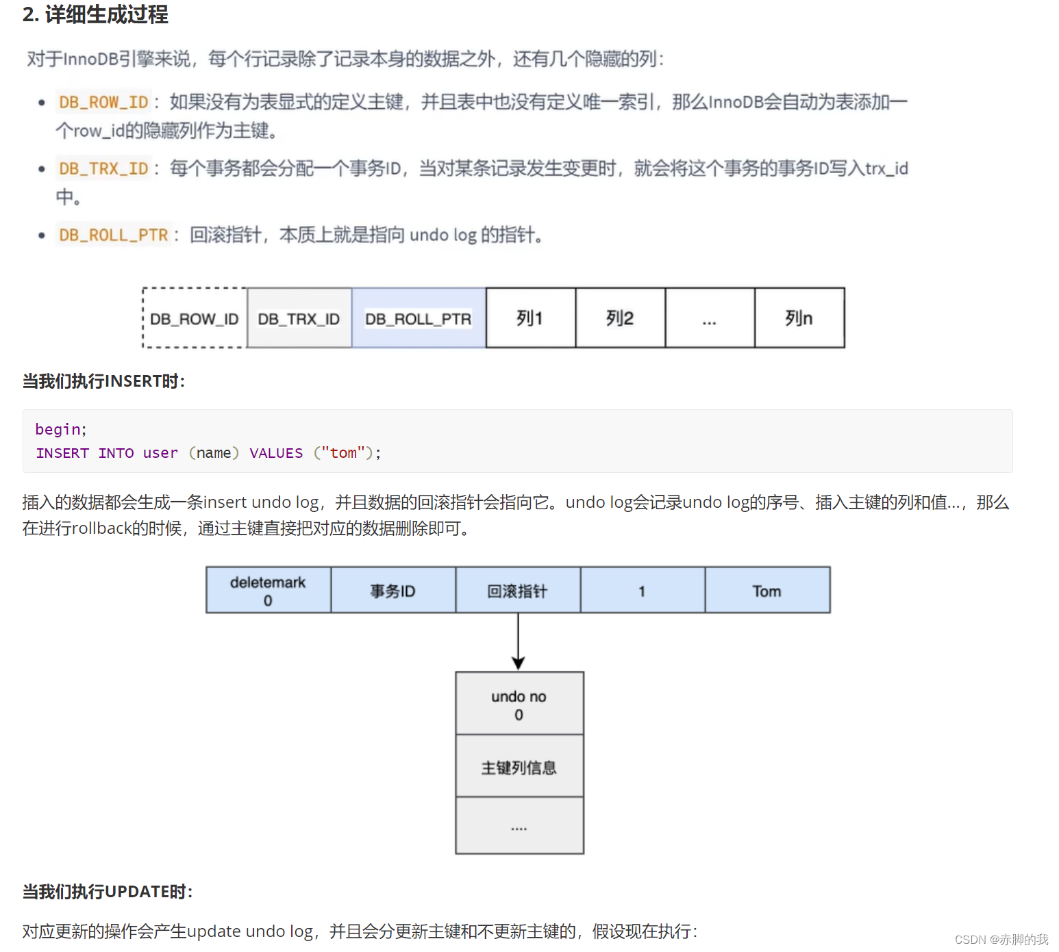
Task: Click the deletemark 0 cell in undo diagram
Action: (268, 589)
